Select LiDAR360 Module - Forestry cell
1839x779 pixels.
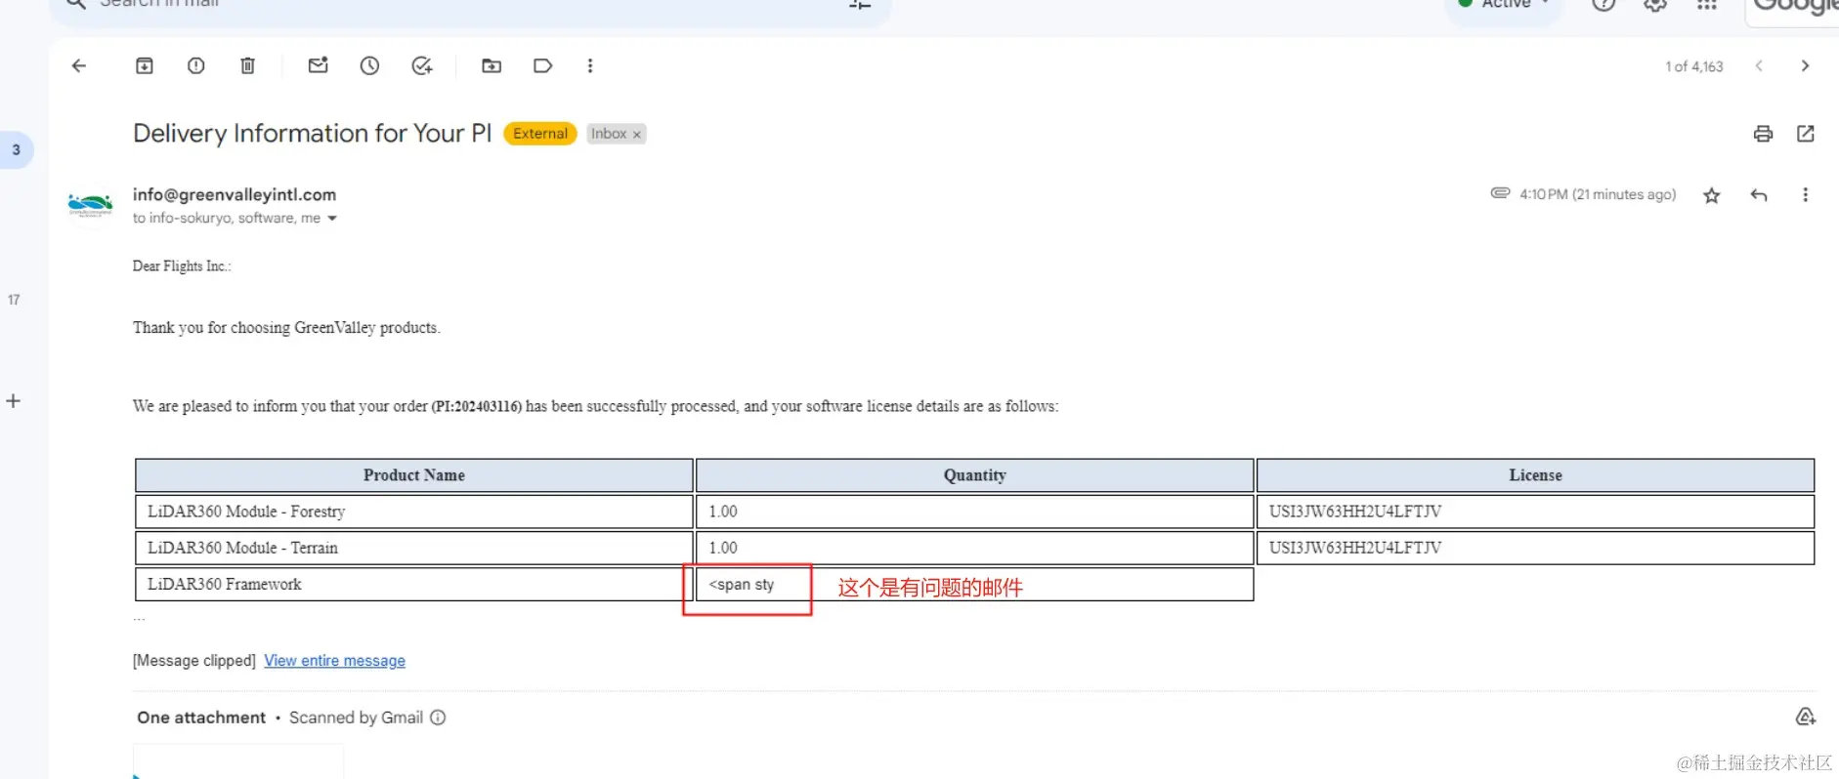pyautogui.click(x=414, y=512)
